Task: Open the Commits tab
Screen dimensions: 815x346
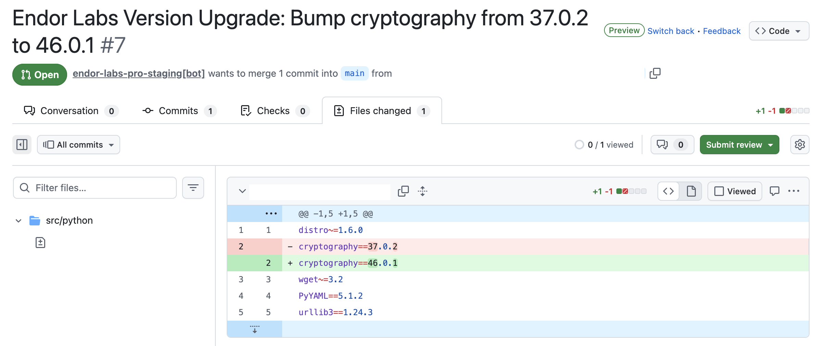Action: point(179,111)
